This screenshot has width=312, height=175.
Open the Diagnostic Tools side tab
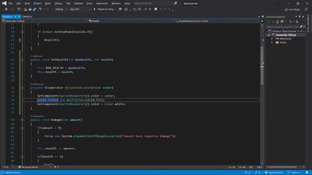309,23
